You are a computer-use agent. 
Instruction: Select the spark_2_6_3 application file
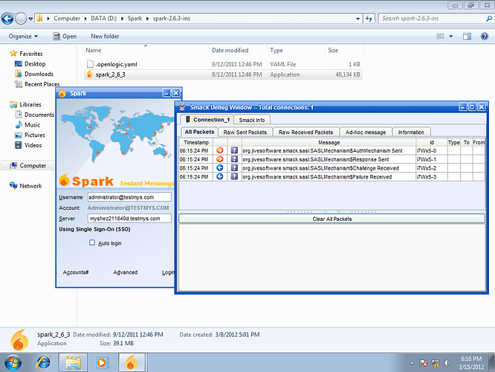pyautogui.click(x=223, y=74)
